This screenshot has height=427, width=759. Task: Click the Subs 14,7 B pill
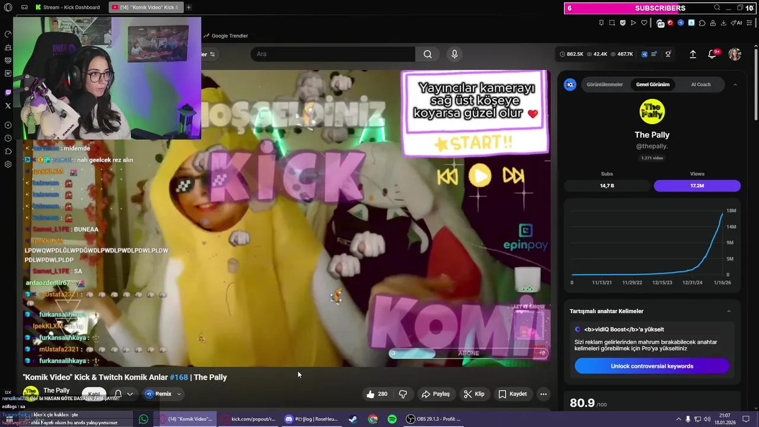coord(607,186)
